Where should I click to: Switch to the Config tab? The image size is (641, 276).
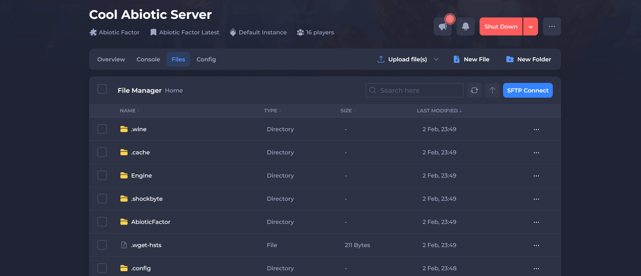[206, 59]
